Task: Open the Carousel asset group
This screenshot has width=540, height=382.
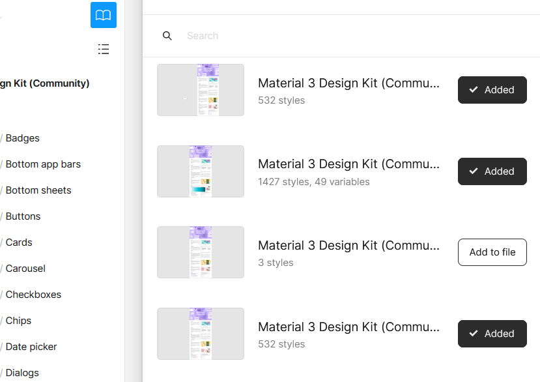Action: [x=25, y=268]
